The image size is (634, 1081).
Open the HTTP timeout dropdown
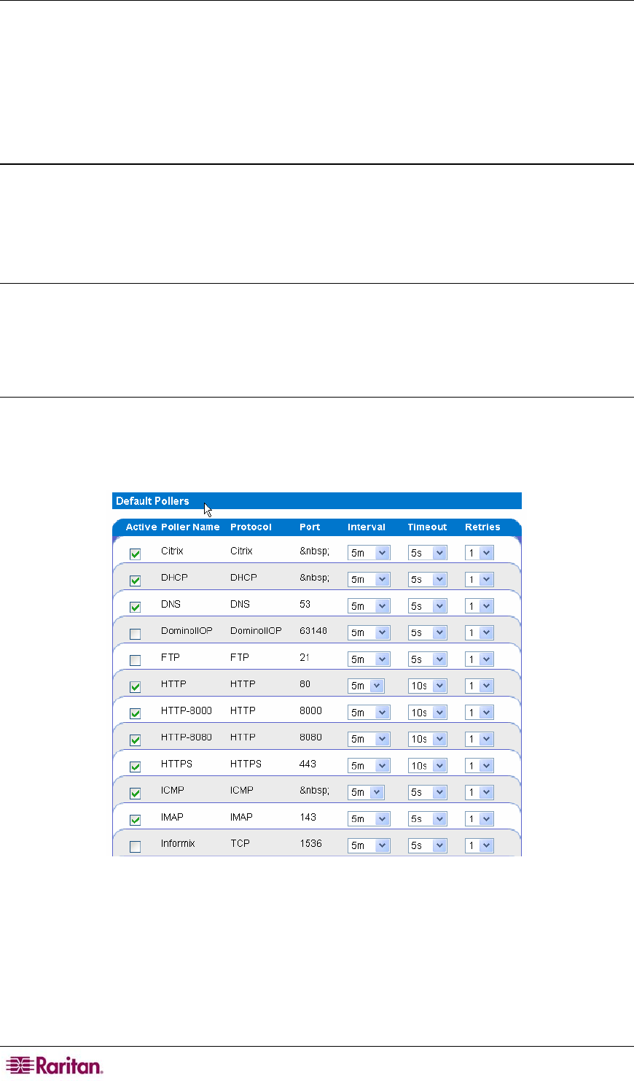[x=427, y=686]
